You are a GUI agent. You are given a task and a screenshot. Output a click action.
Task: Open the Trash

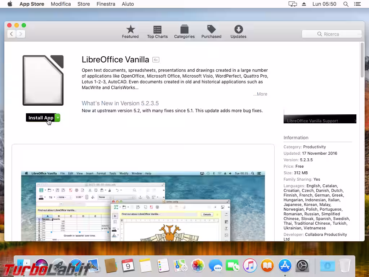click(344, 265)
